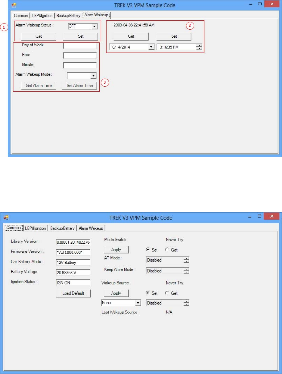The image size is (282, 374).
Task: Click Ignition Status field showing IGN ON
Action: click(73, 283)
